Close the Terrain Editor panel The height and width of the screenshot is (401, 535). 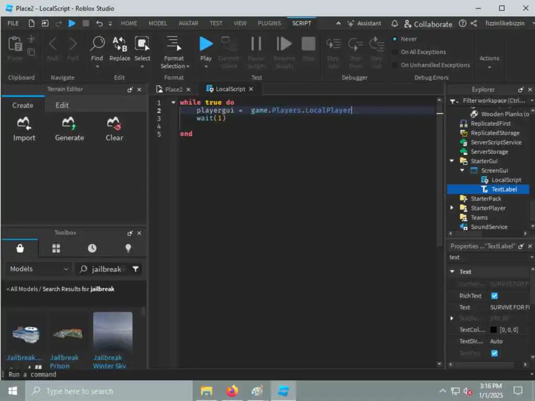pyautogui.click(x=139, y=89)
